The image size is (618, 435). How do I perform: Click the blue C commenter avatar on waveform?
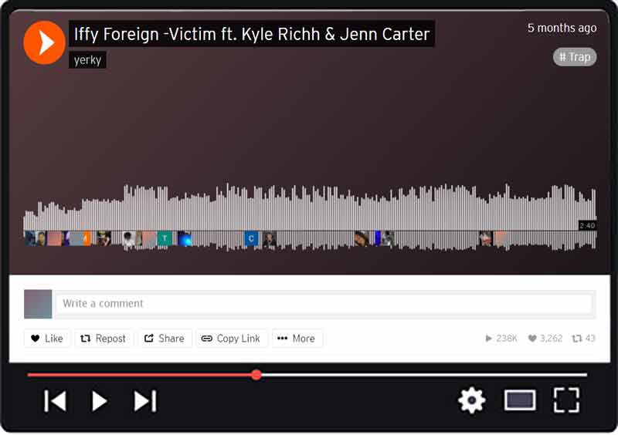coord(251,239)
